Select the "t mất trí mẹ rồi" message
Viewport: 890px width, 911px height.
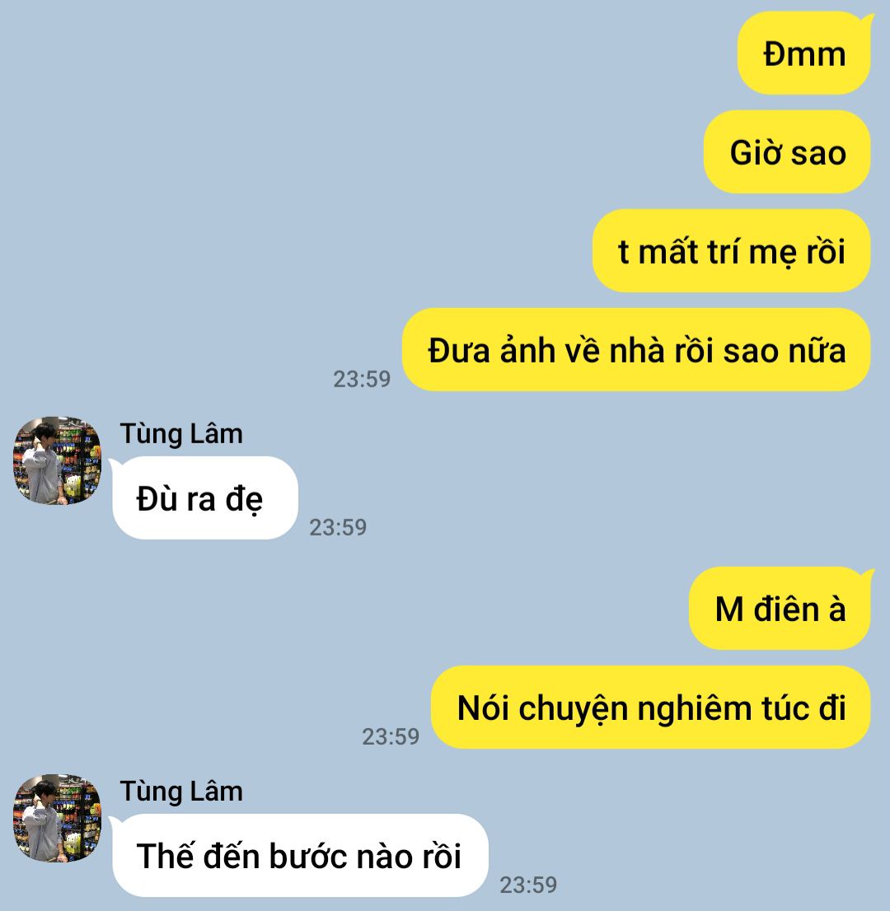731,251
